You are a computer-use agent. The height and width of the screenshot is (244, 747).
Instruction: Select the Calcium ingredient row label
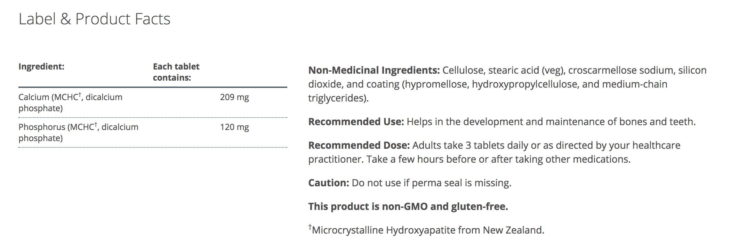click(x=70, y=103)
